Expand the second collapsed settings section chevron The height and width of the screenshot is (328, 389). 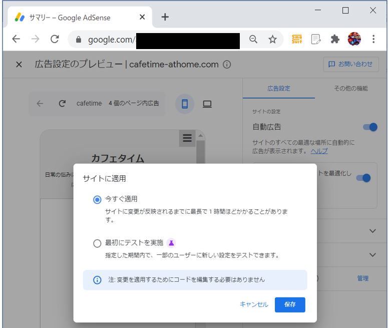click(x=372, y=255)
